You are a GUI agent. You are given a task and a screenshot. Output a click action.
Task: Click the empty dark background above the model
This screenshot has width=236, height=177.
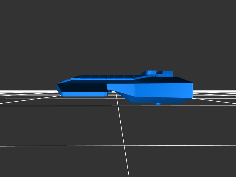pyautogui.click(x=118, y=35)
